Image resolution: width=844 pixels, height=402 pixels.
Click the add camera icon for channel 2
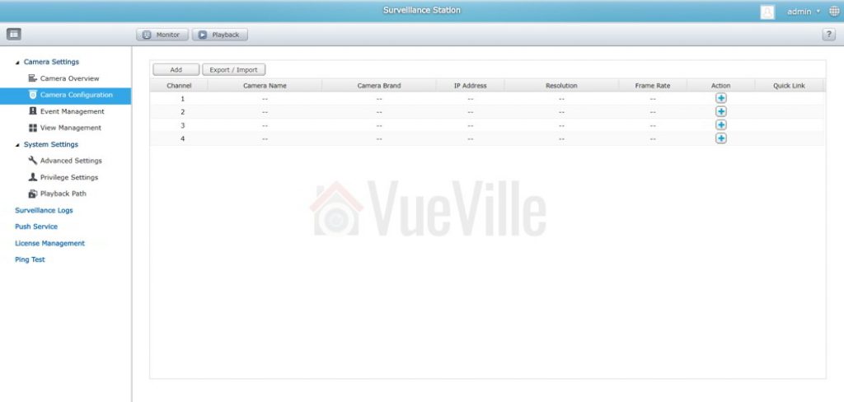pos(720,111)
